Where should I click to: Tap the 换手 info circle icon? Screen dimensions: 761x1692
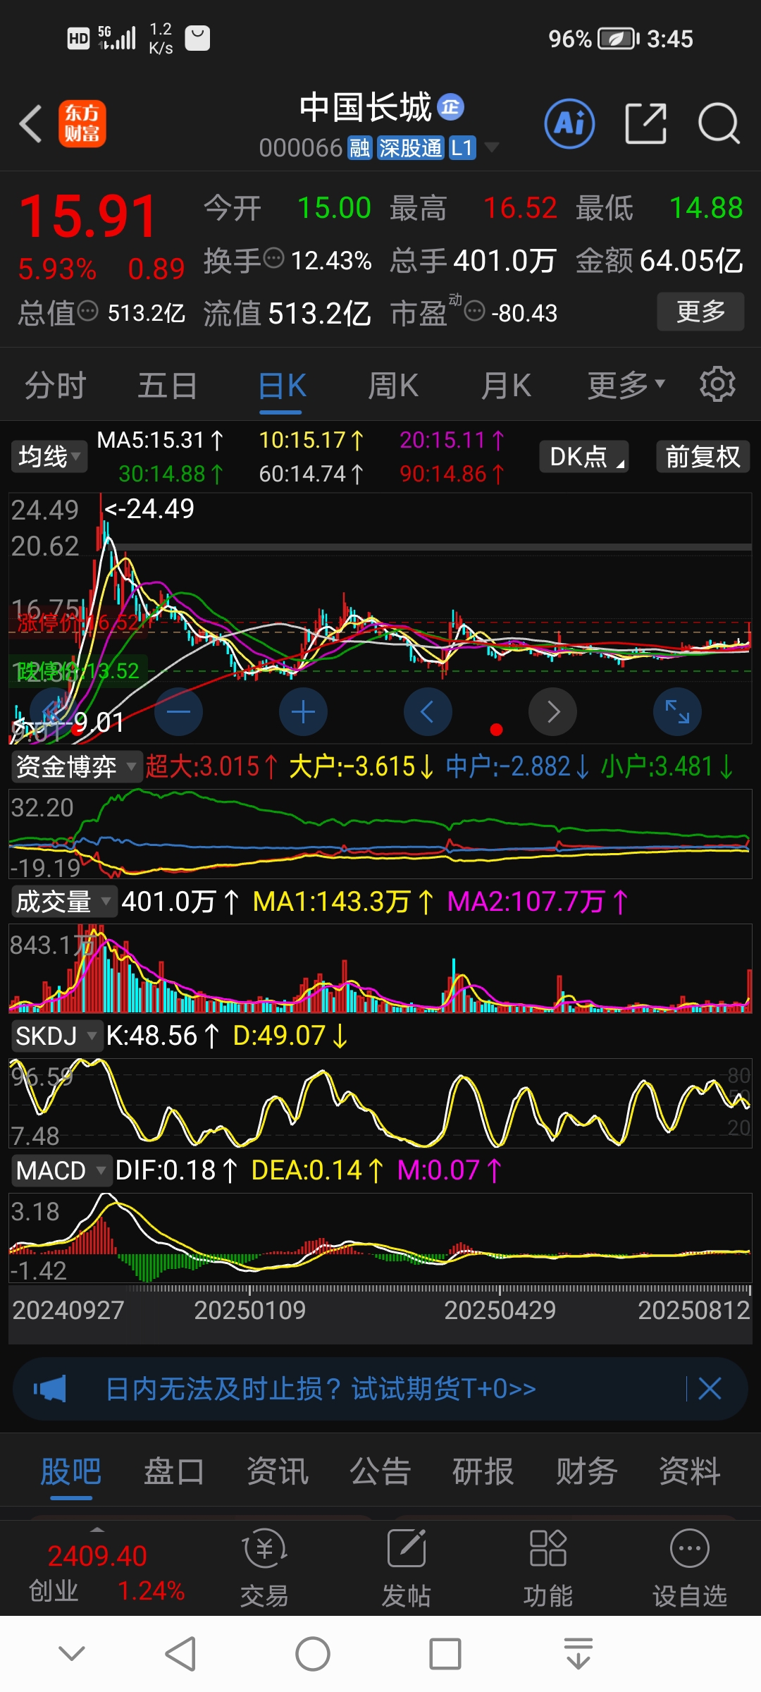click(x=273, y=259)
